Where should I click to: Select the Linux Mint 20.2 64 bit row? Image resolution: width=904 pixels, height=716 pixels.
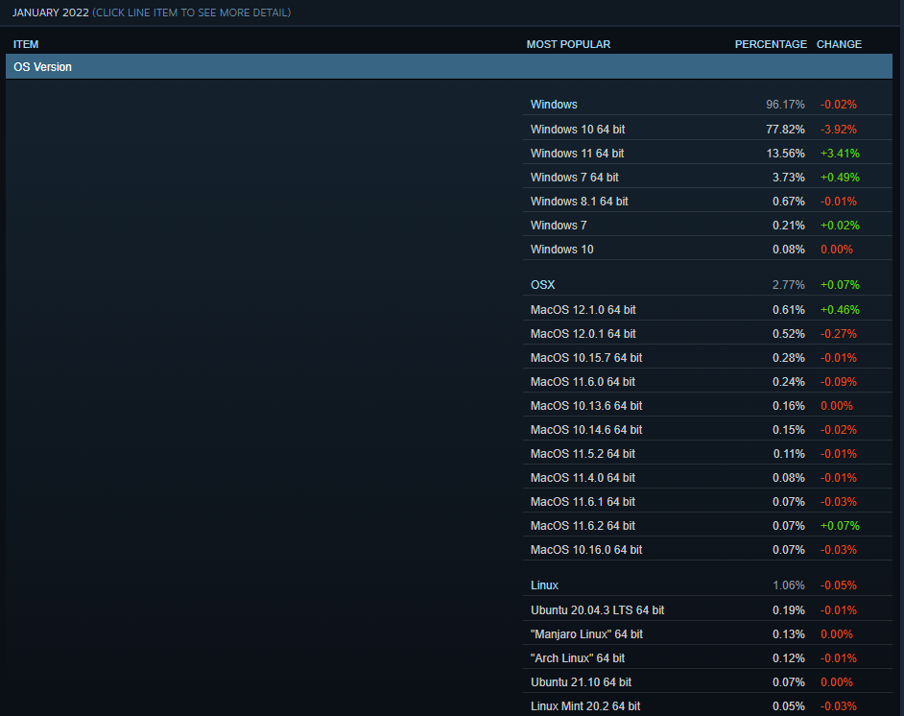click(707, 706)
